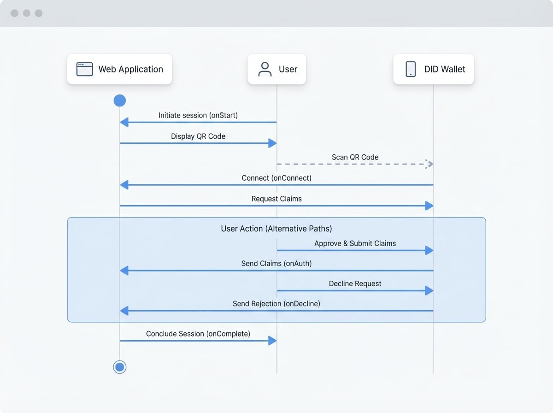This screenshot has width=553, height=413.
Task: Click the solid blue start circle
Action: click(x=120, y=100)
